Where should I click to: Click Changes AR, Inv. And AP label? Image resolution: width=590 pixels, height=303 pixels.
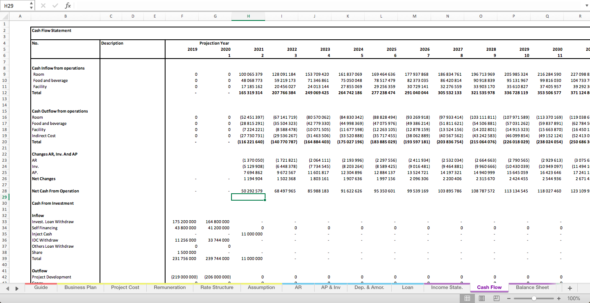click(x=54, y=154)
